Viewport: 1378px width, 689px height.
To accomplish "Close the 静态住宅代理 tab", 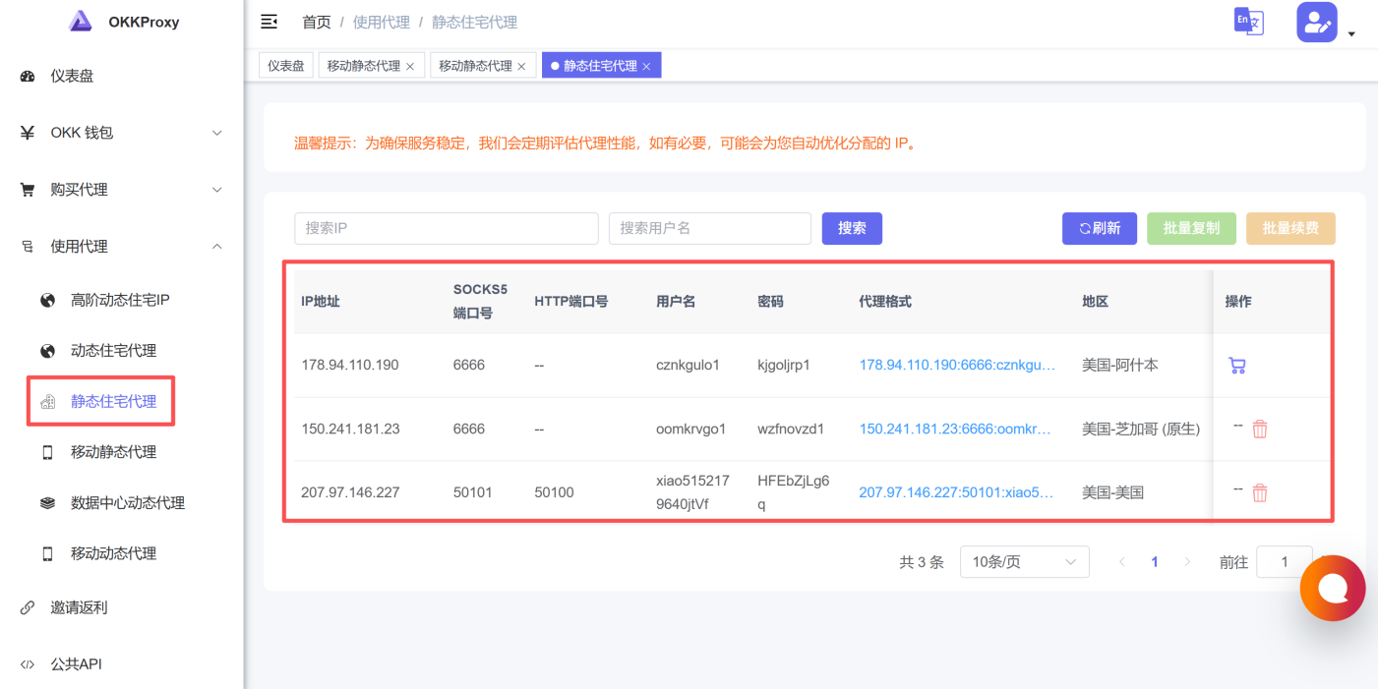I will 646,67.
